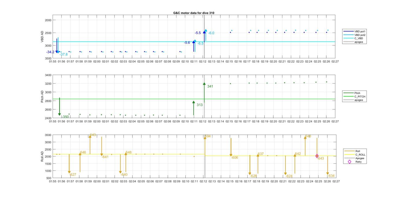Click the '-606' roll data label
This screenshot has height=200, width=405.
tap(235, 158)
